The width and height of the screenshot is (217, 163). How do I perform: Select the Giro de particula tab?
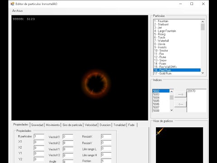72,125
